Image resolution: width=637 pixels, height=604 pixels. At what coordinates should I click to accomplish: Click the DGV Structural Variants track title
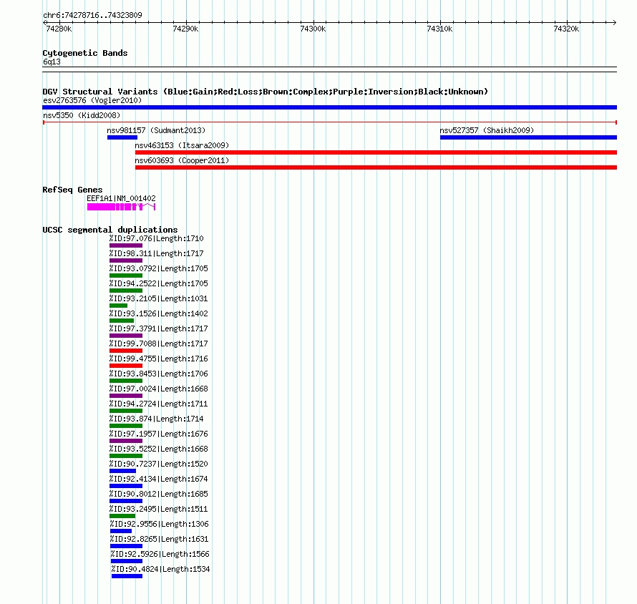tap(265, 92)
